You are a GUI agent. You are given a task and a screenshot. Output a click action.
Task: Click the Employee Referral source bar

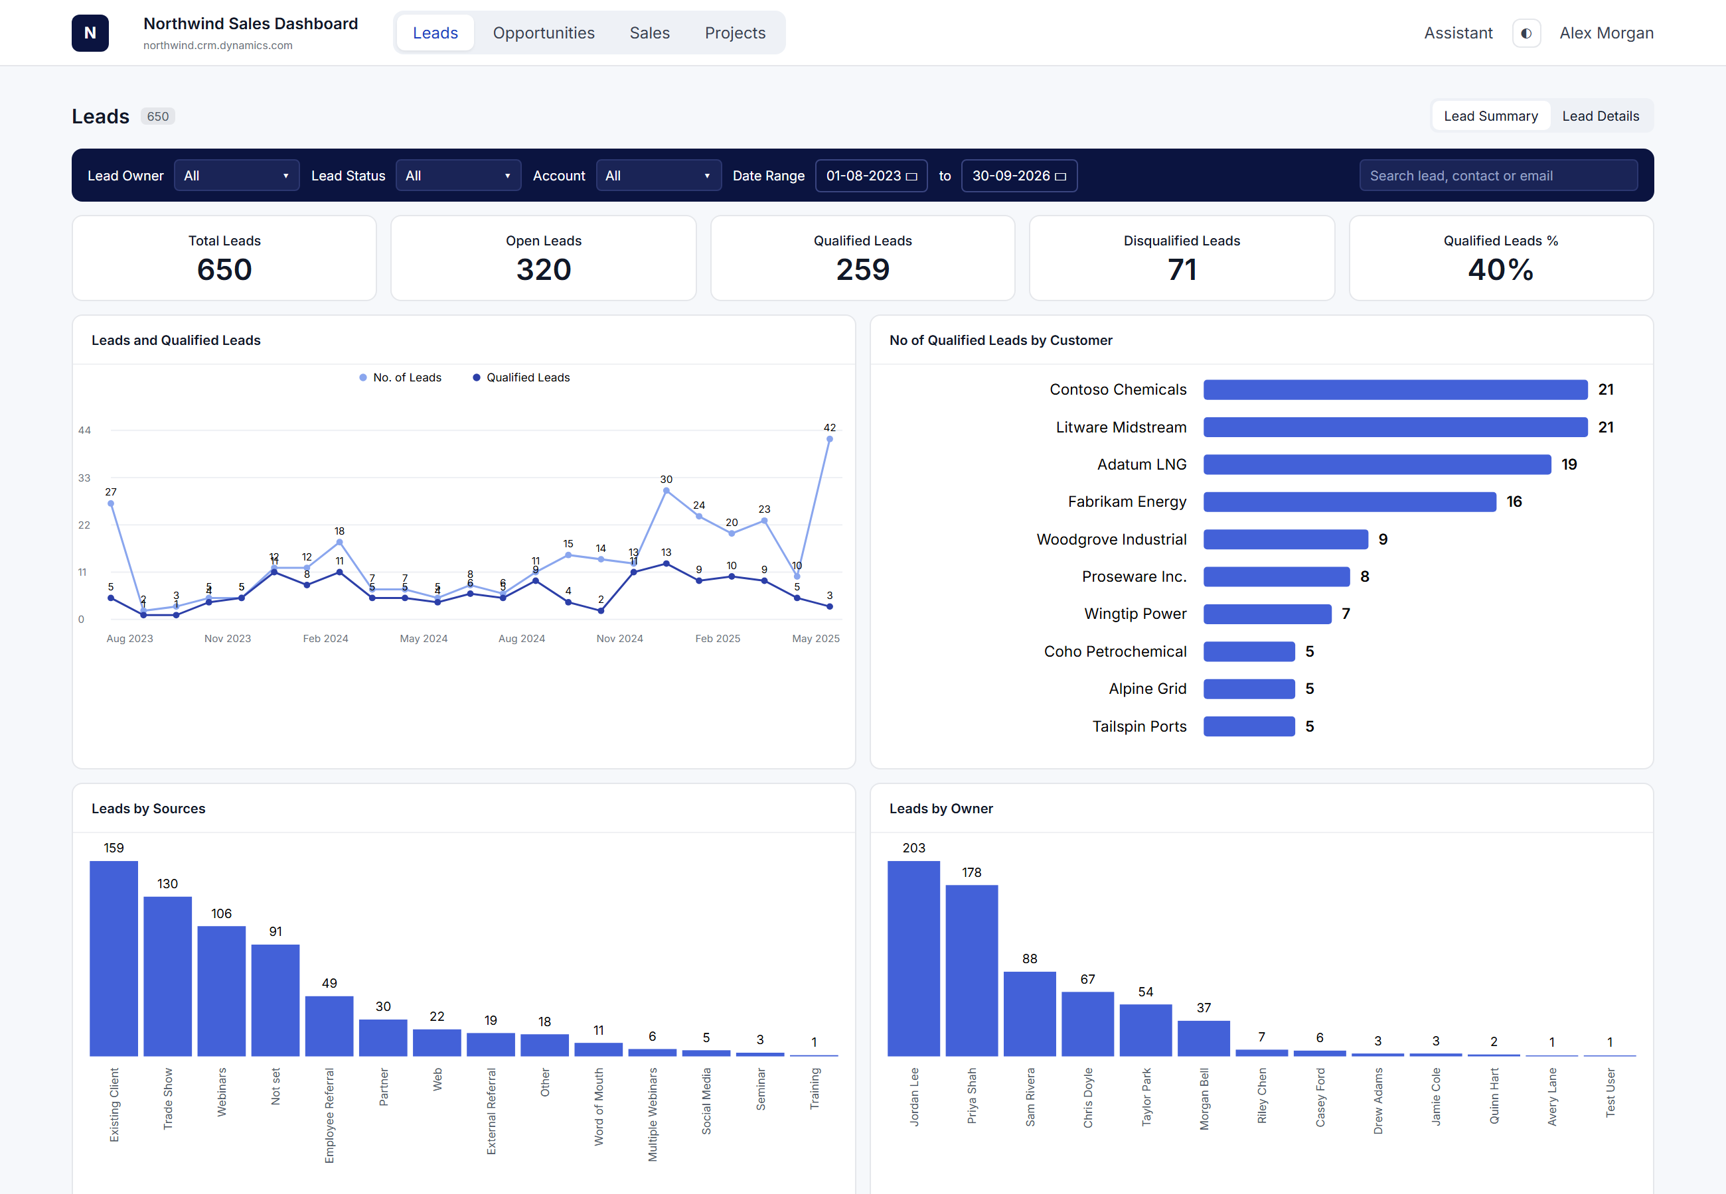329,1026
